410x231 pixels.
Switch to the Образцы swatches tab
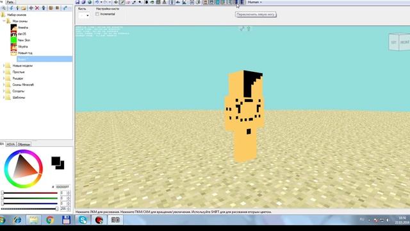tap(24, 144)
